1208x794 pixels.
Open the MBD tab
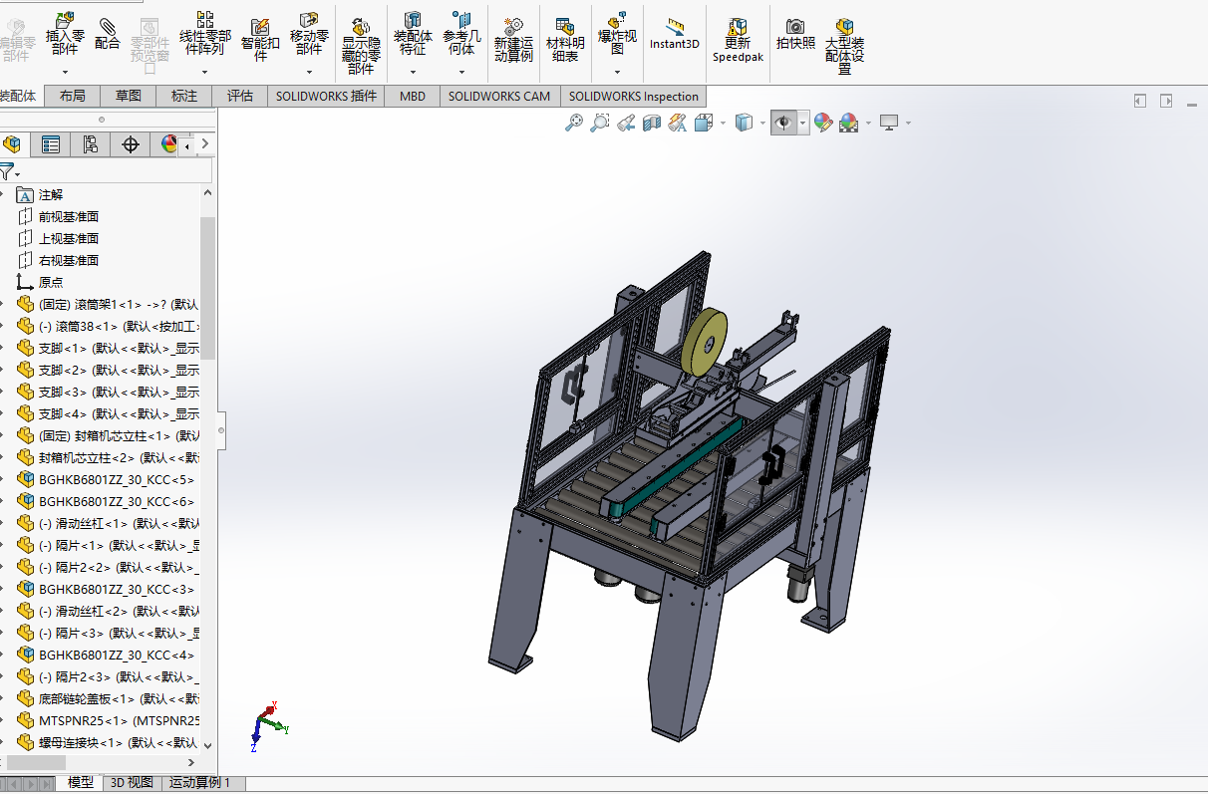click(413, 96)
